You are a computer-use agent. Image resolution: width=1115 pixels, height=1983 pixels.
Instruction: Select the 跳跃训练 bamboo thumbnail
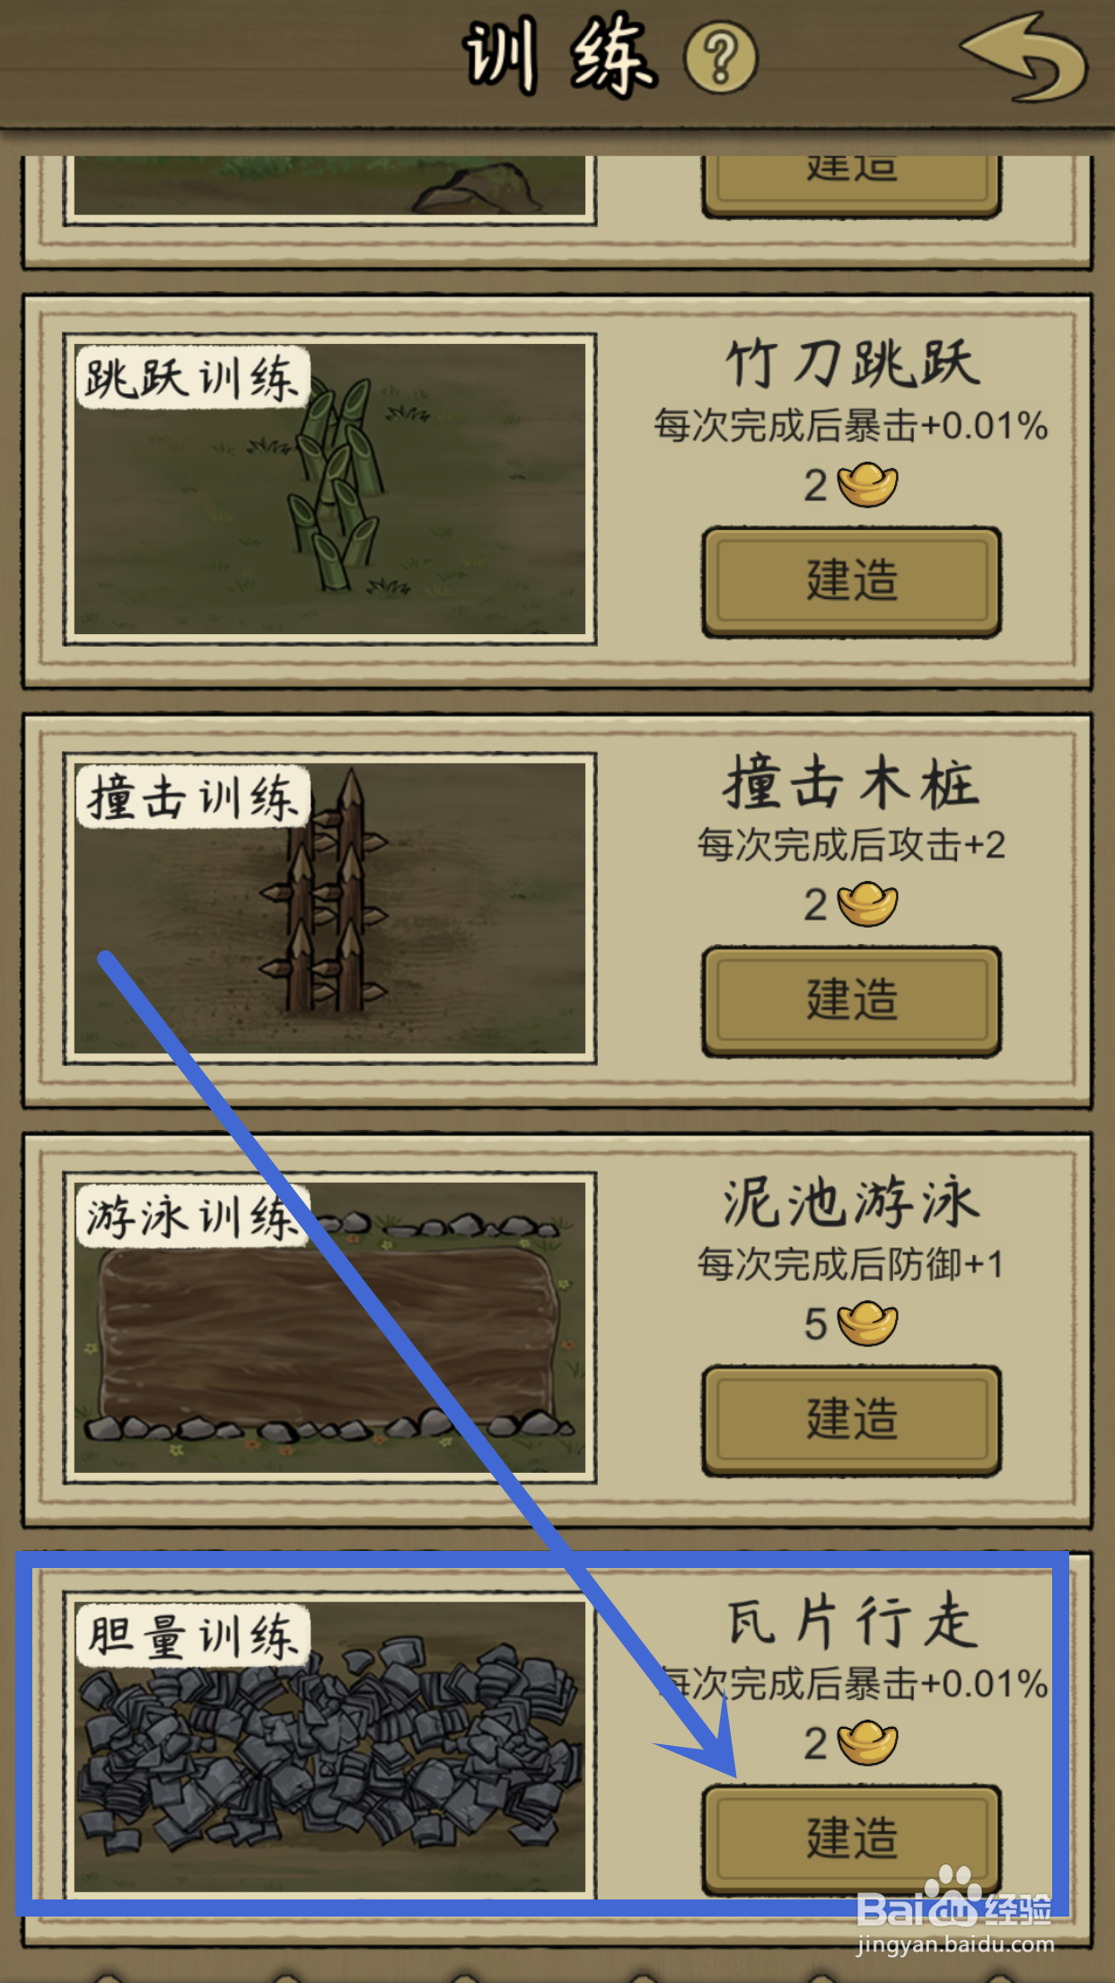(329, 489)
